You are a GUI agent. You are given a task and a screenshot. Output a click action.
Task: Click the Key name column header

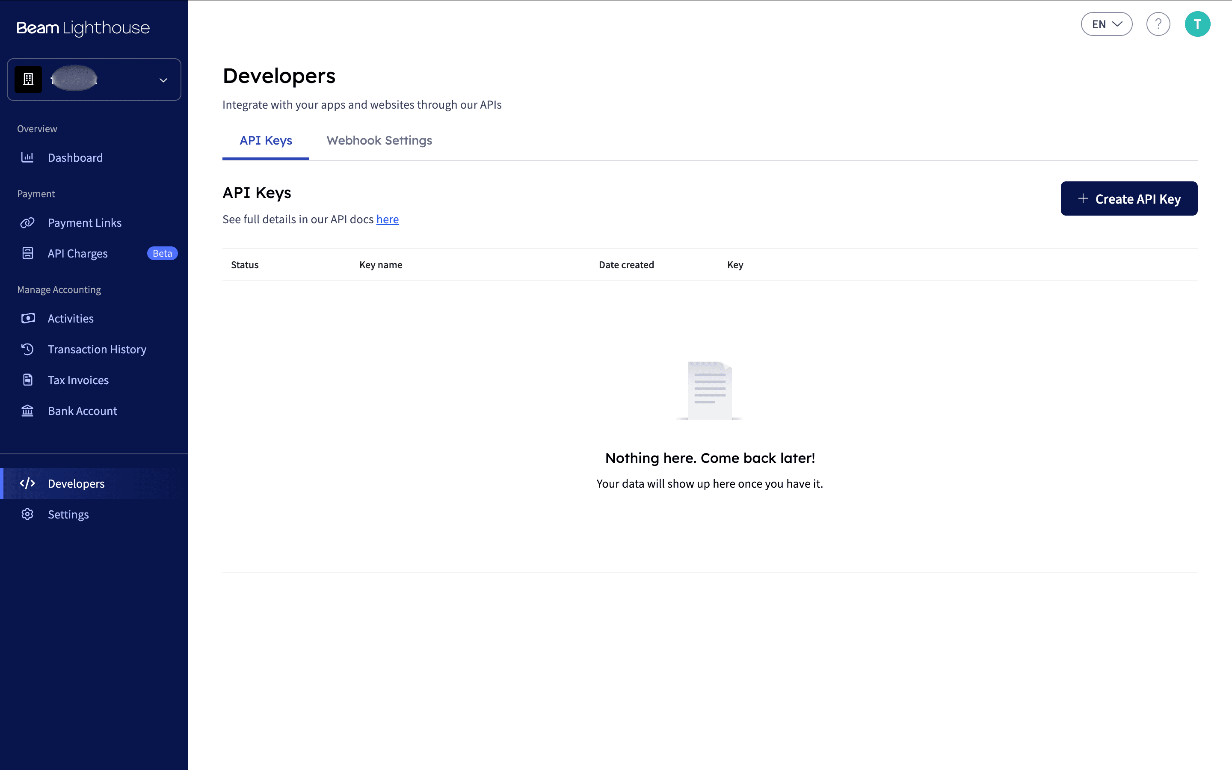pos(381,265)
